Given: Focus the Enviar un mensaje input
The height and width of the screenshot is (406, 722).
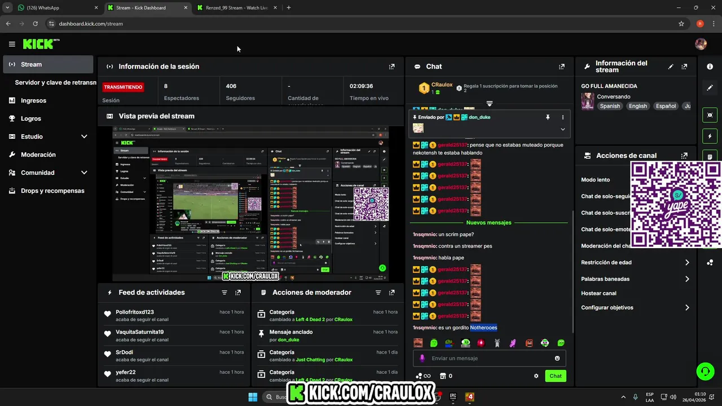Looking at the screenshot, I should click(x=488, y=358).
